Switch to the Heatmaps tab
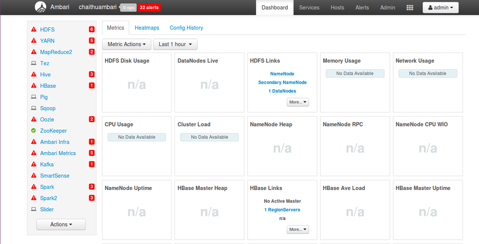The height and width of the screenshot is (244, 479). 147,28
